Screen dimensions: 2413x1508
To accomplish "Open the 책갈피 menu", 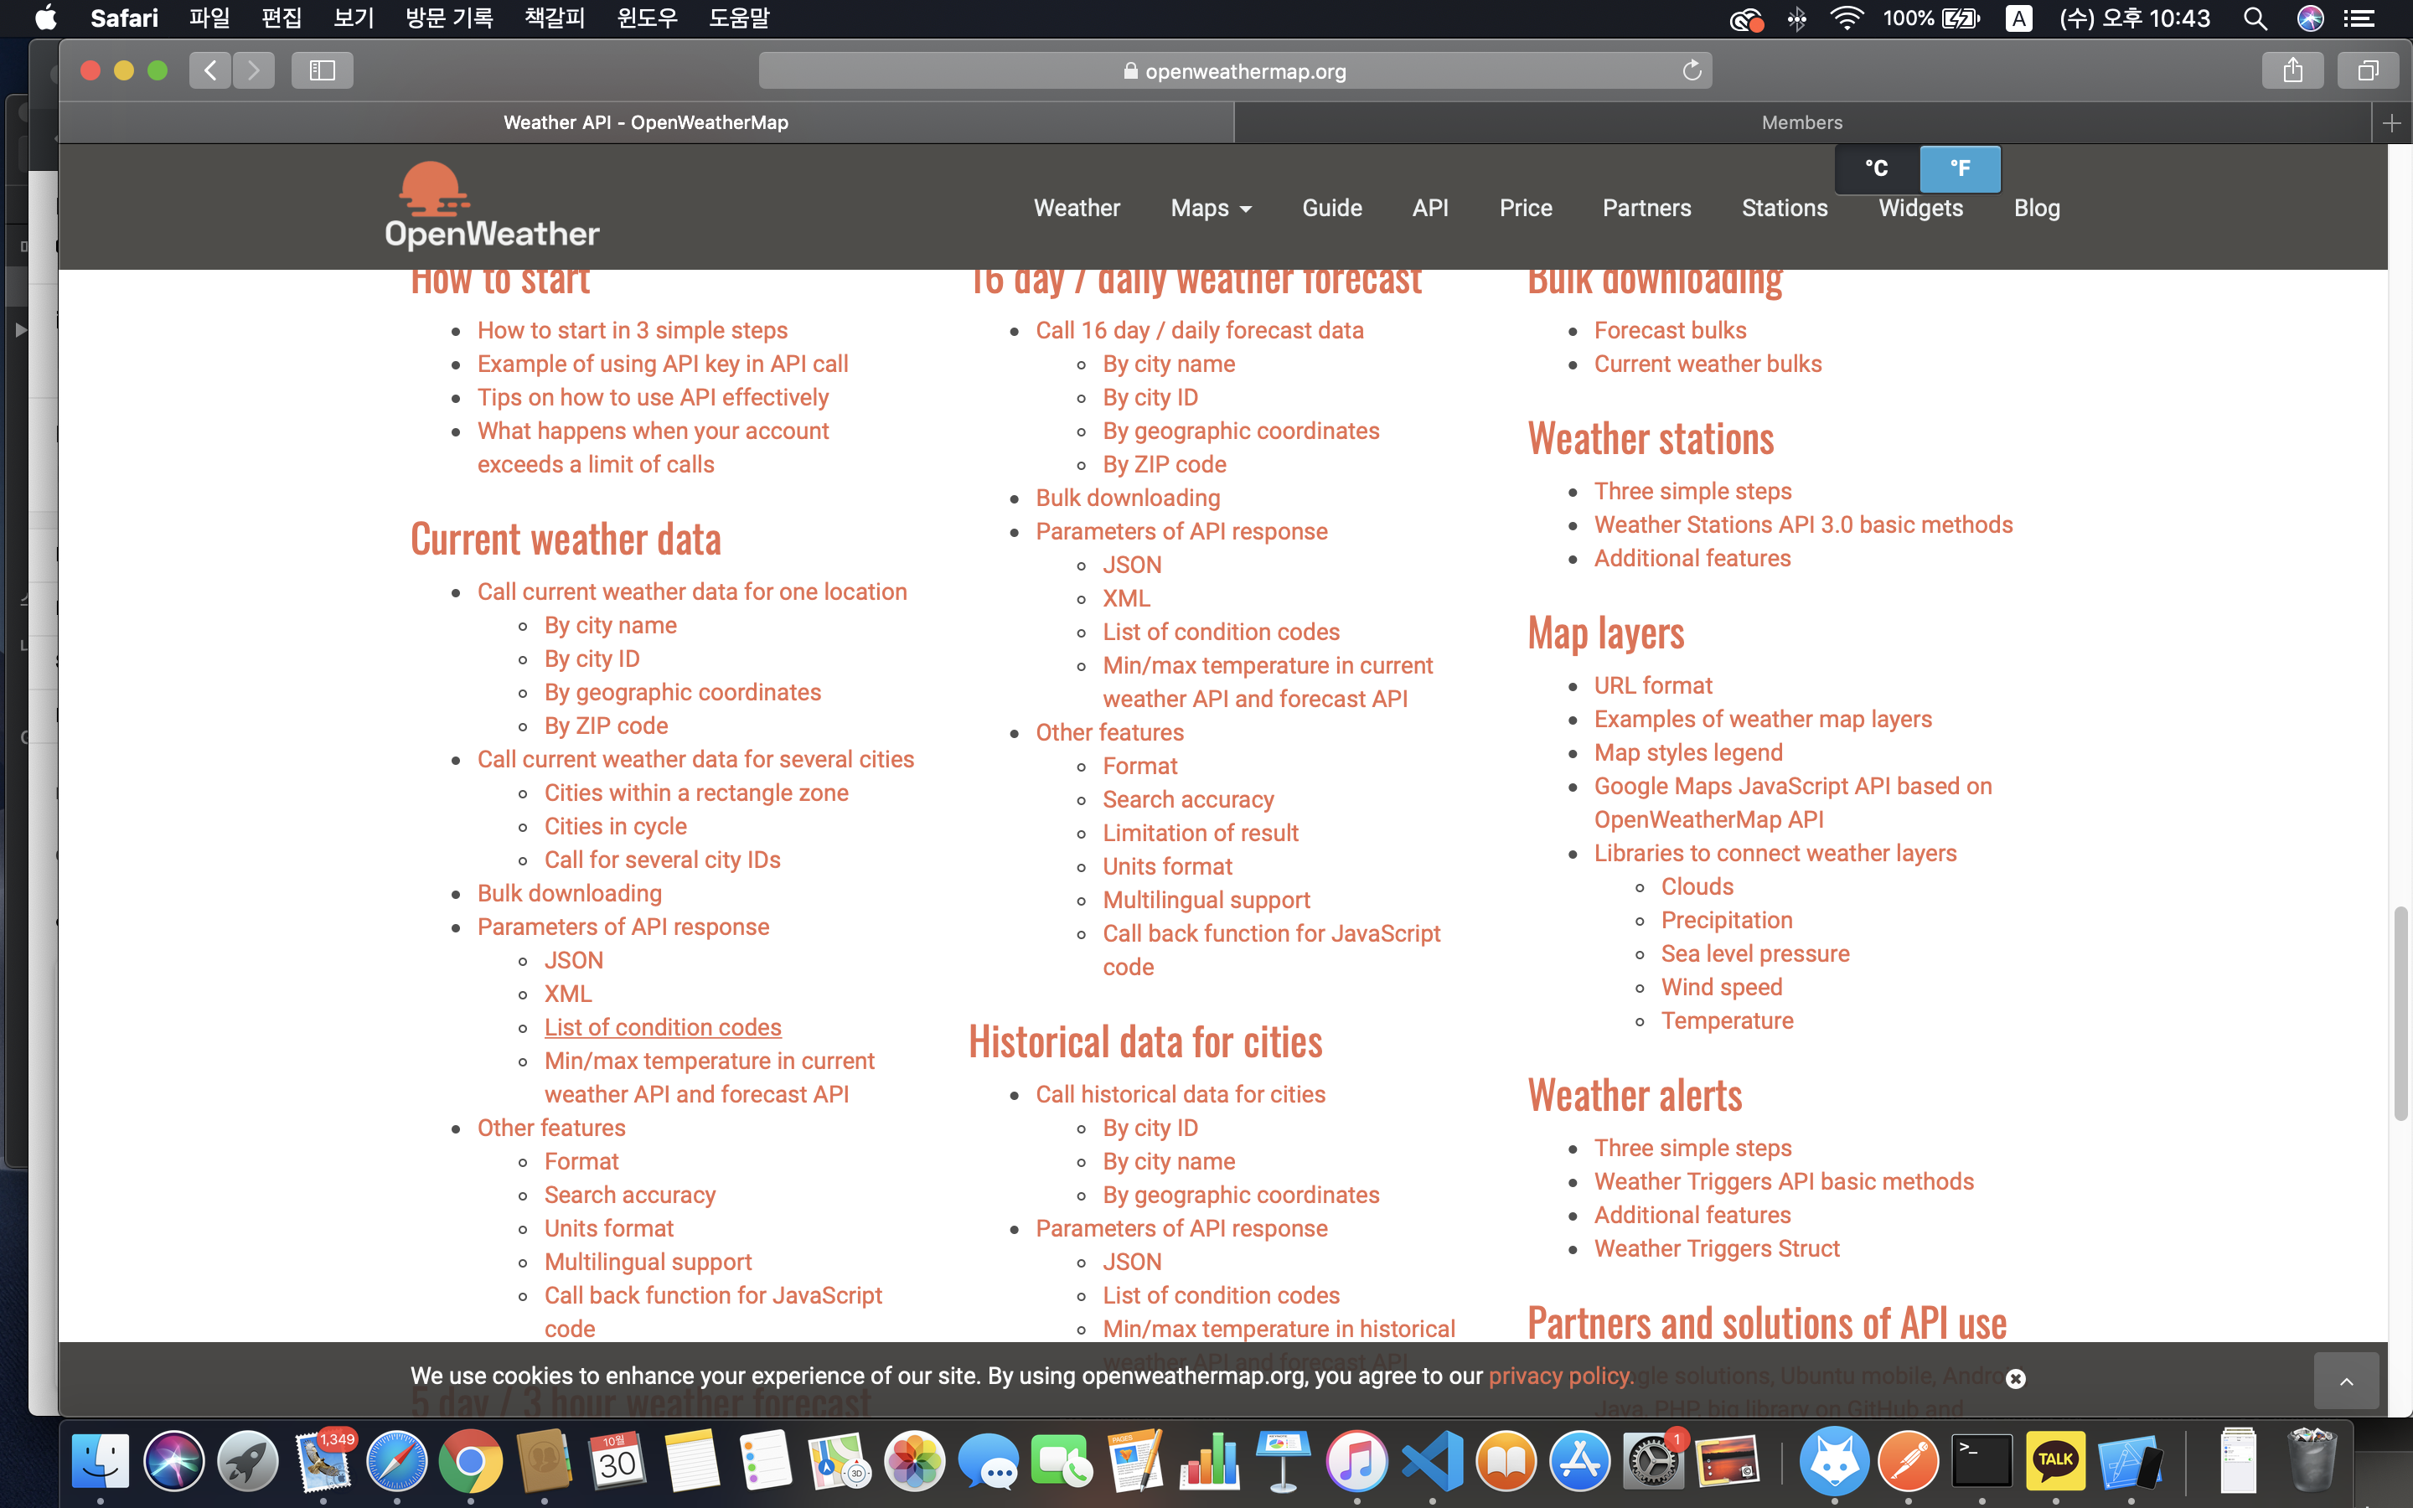I will 553,18.
